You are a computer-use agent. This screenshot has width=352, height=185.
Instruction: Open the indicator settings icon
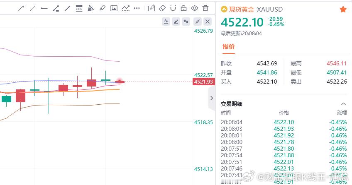(166, 22)
